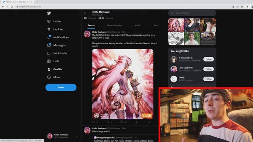Close the Chibi Reviews browser tab
The height and width of the screenshot is (142, 253).
pyautogui.click(x=32, y=2)
